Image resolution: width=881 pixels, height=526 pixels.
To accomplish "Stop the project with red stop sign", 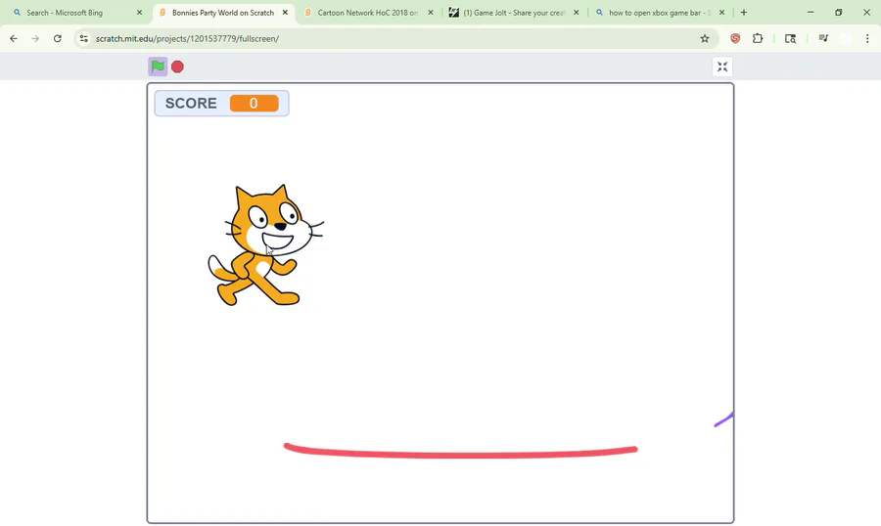I will coord(177,66).
